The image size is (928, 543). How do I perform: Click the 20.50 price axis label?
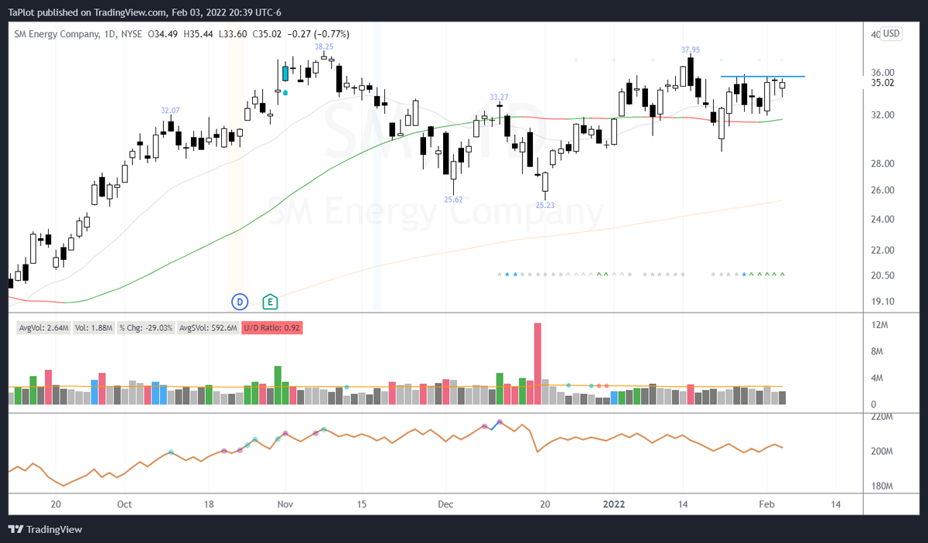tap(882, 276)
